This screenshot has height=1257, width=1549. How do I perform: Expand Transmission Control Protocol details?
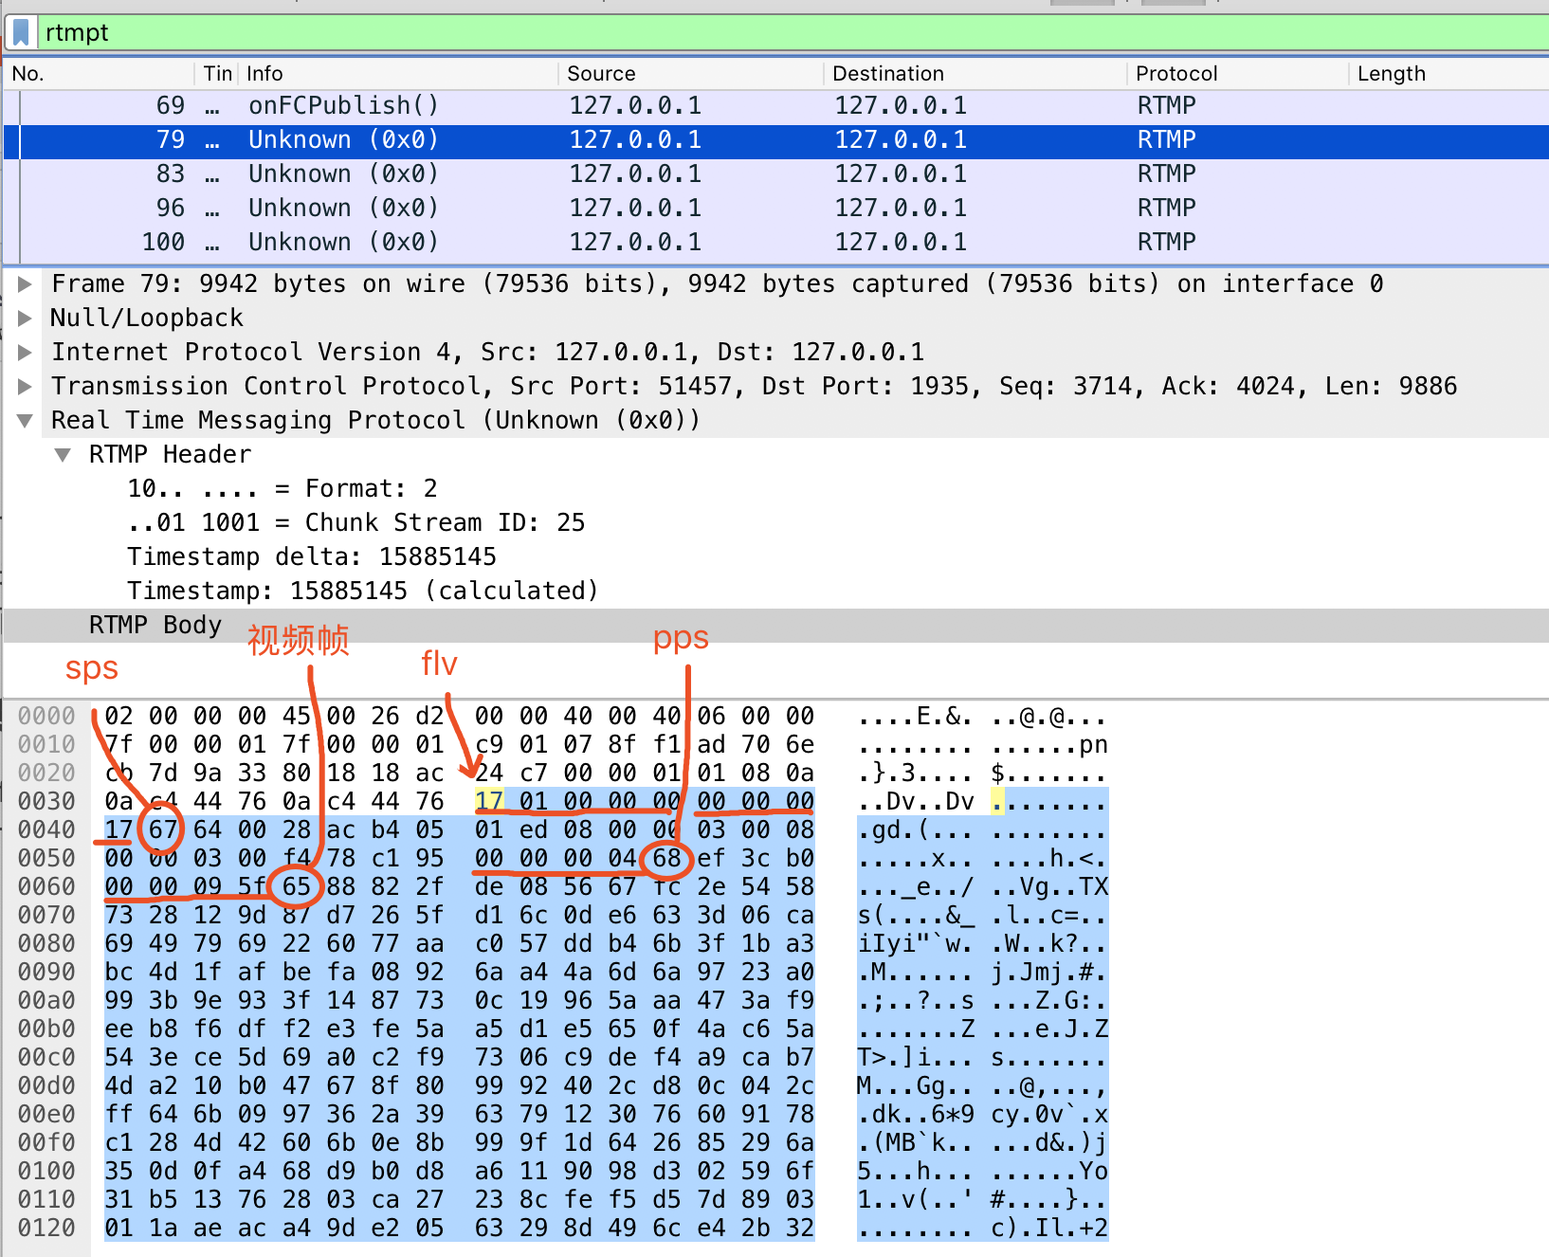(26, 386)
